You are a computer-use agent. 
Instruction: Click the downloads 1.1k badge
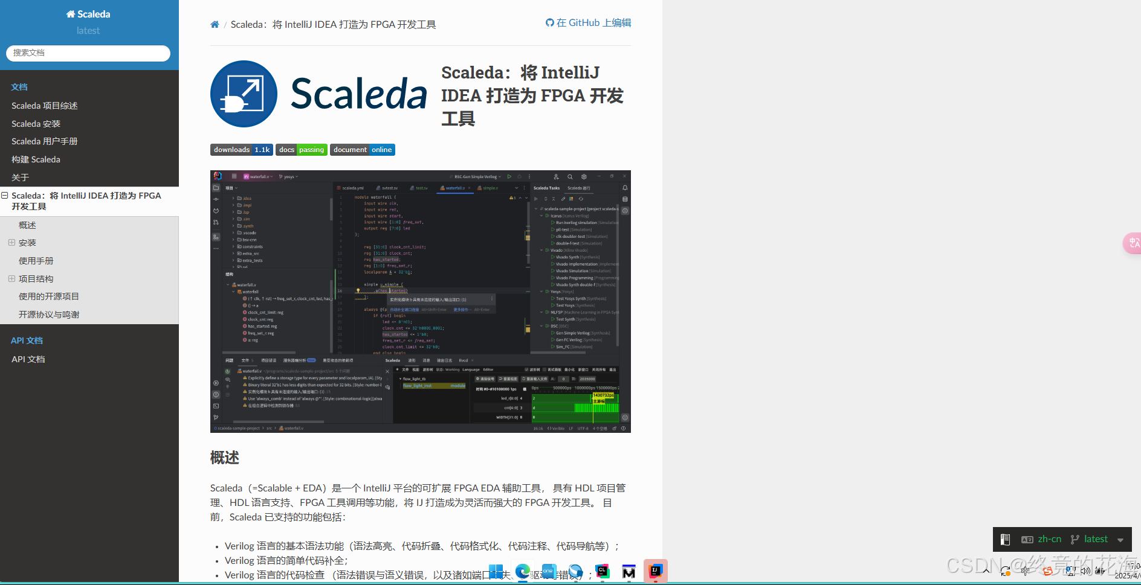coord(242,150)
